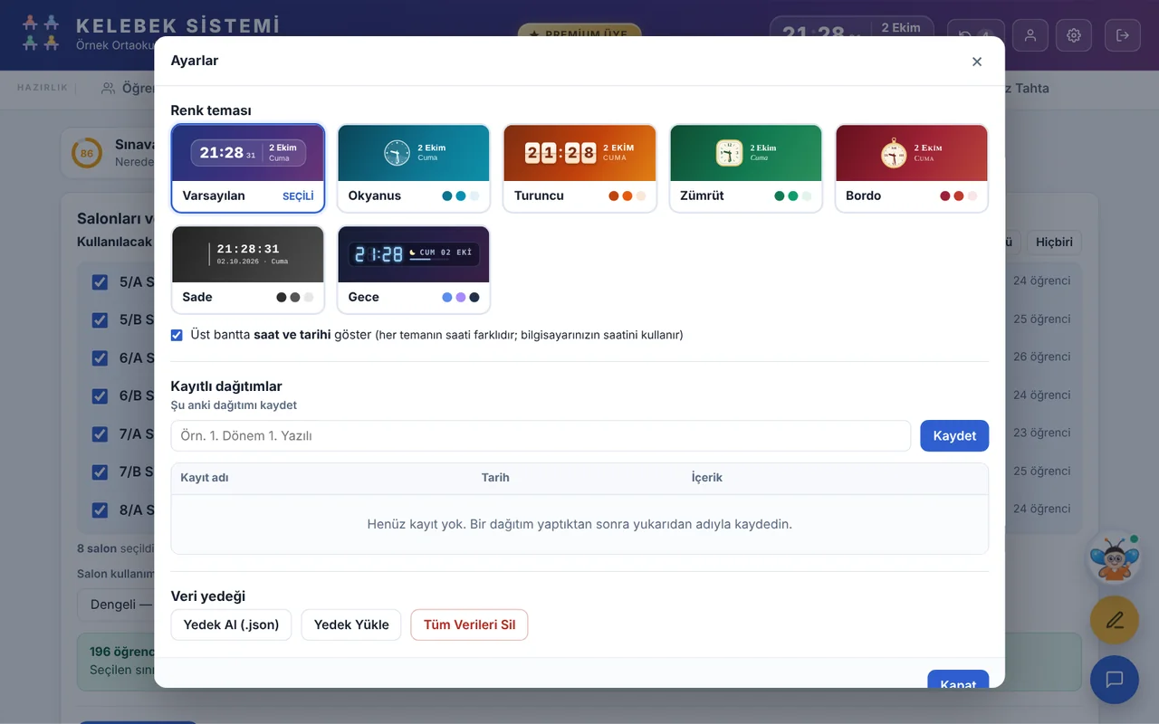This screenshot has width=1159, height=724.
Task: Toggle the 7/B salon checkbox
Action: tap(100, 472)
